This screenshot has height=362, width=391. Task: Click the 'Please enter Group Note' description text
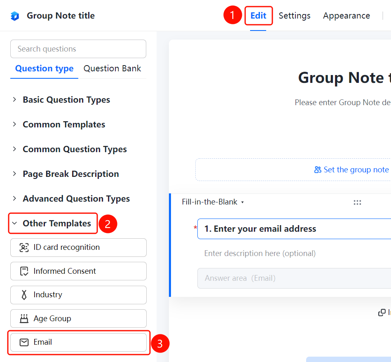[343, 103]
